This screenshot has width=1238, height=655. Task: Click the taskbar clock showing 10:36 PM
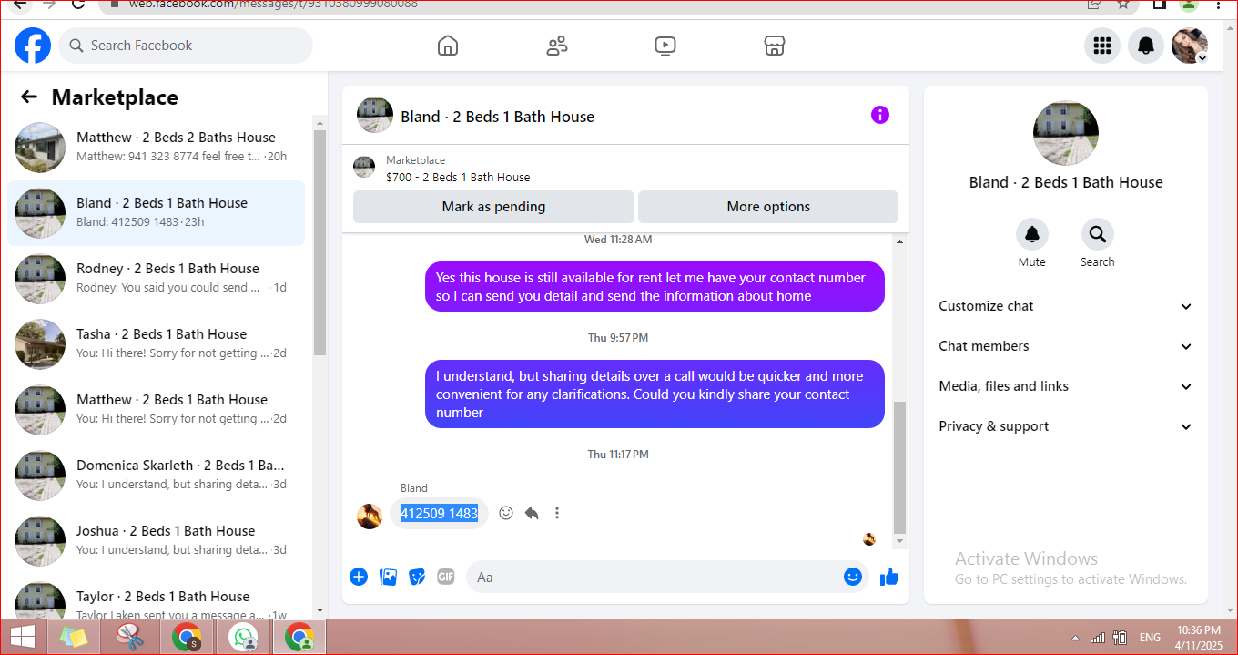[x=1199, y=637]
